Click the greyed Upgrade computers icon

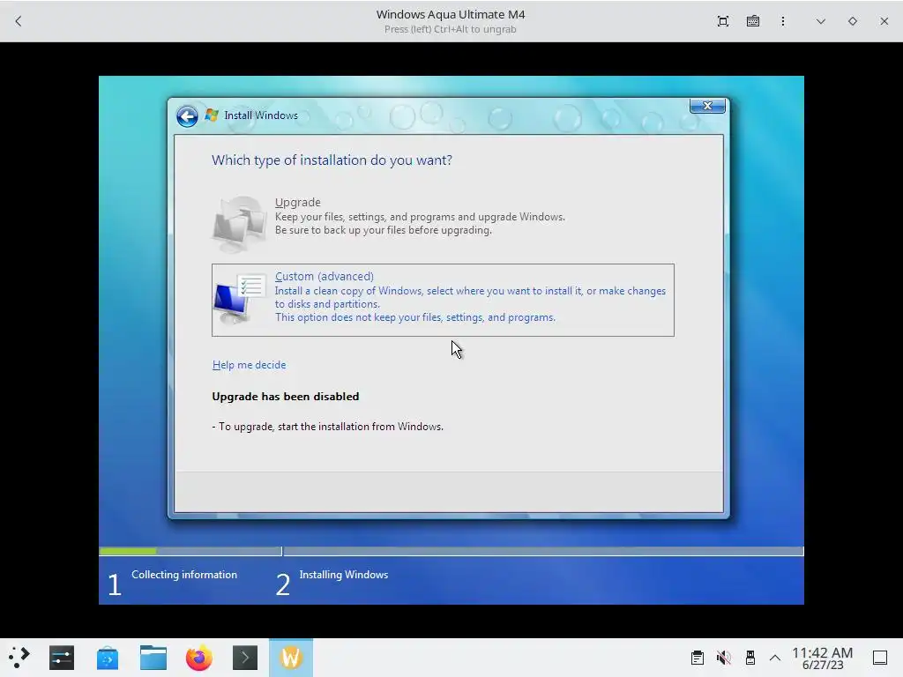tap(240, 223)
